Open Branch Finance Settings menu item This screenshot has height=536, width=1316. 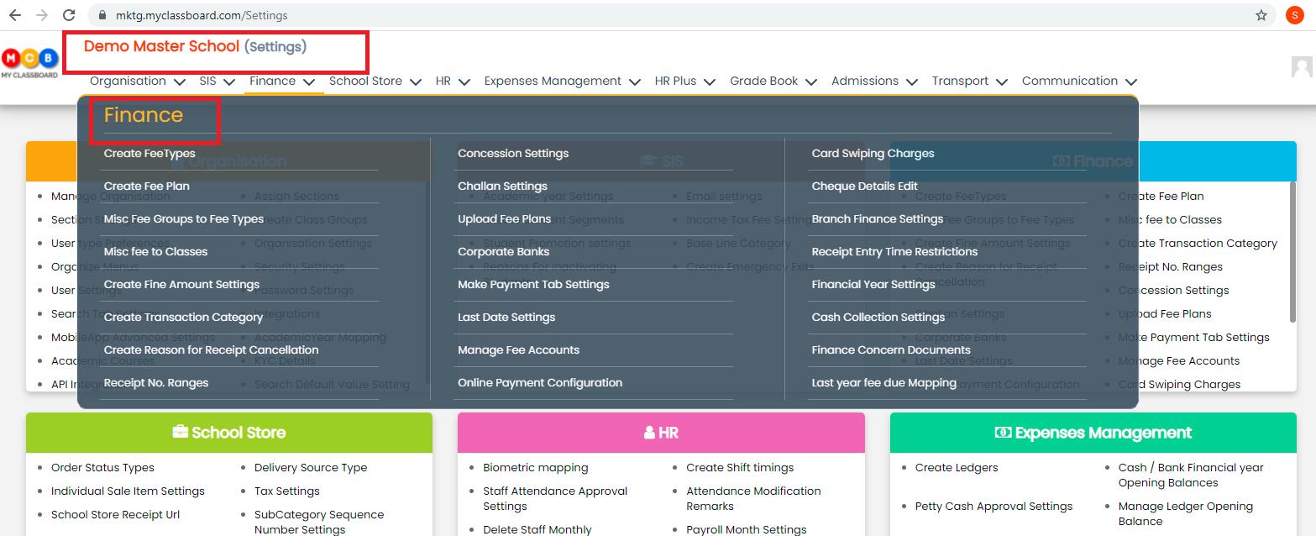point(878,219)
